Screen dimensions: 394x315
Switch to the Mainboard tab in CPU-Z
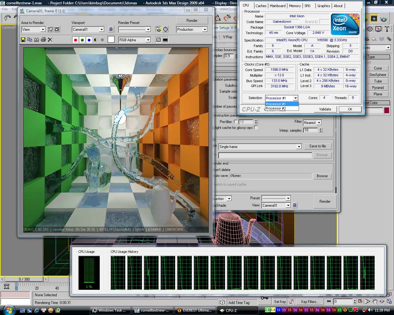click(x=278, y=6)
